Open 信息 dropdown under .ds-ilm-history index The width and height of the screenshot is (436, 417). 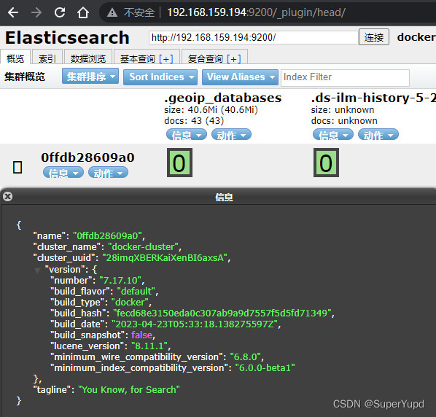[333, 135]
